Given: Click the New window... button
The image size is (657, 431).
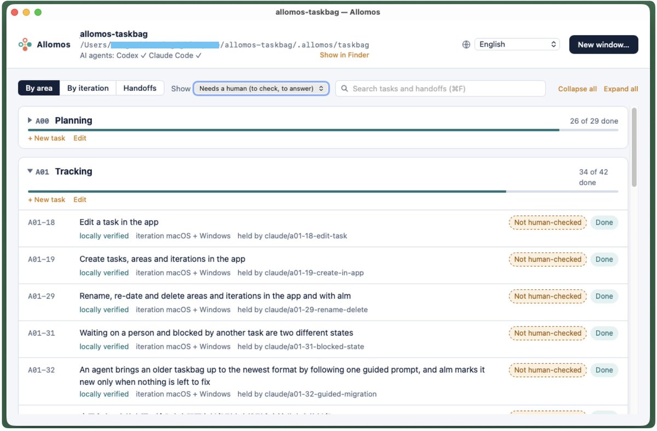Looking at the screenshot, I should pyautogui.click(x=603, y=44).
